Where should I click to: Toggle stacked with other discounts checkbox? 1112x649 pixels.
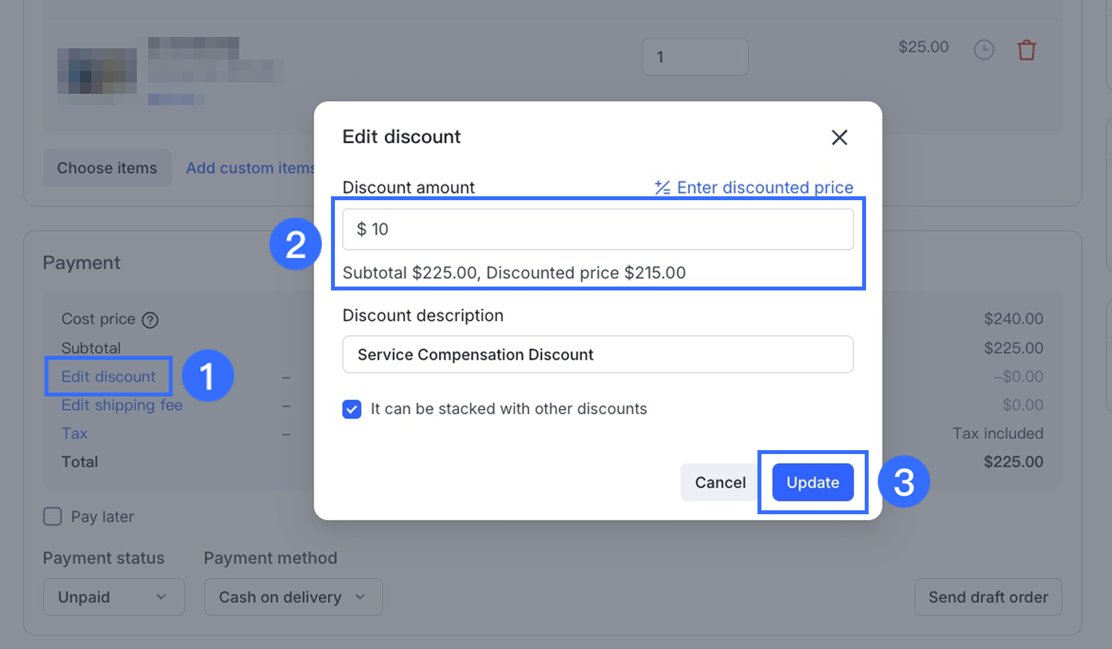[352, 410]
